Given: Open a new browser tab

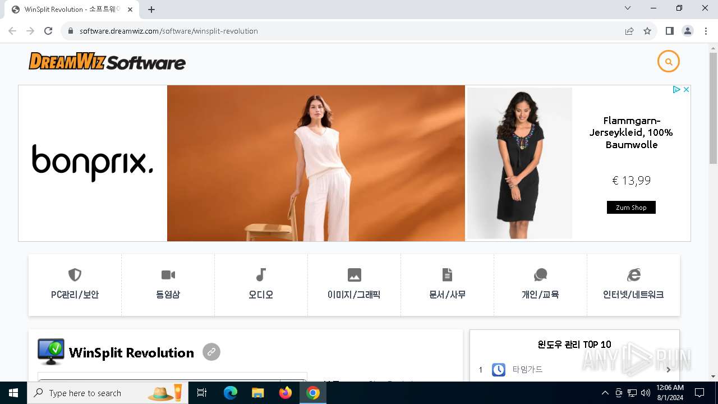Looking at the screenshot, I should coord(151,10).
